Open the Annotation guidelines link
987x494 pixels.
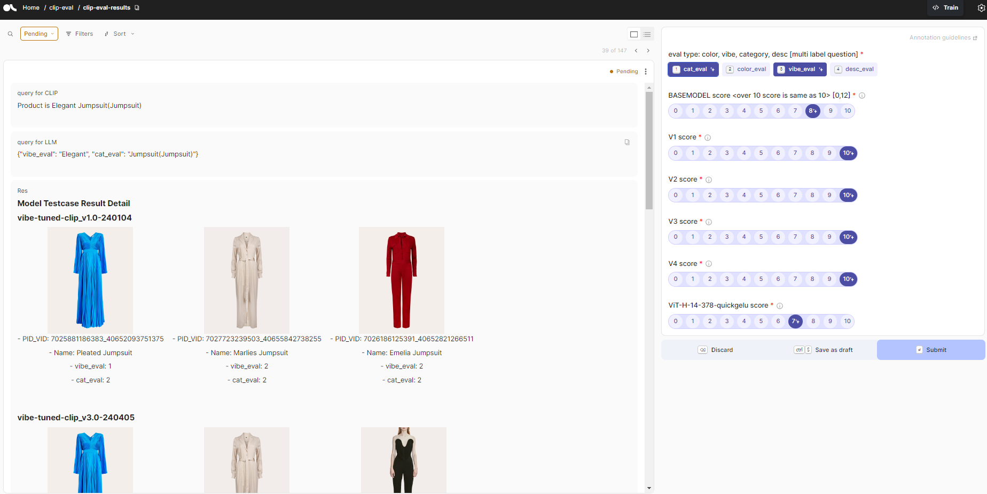(x=943, y=38)
